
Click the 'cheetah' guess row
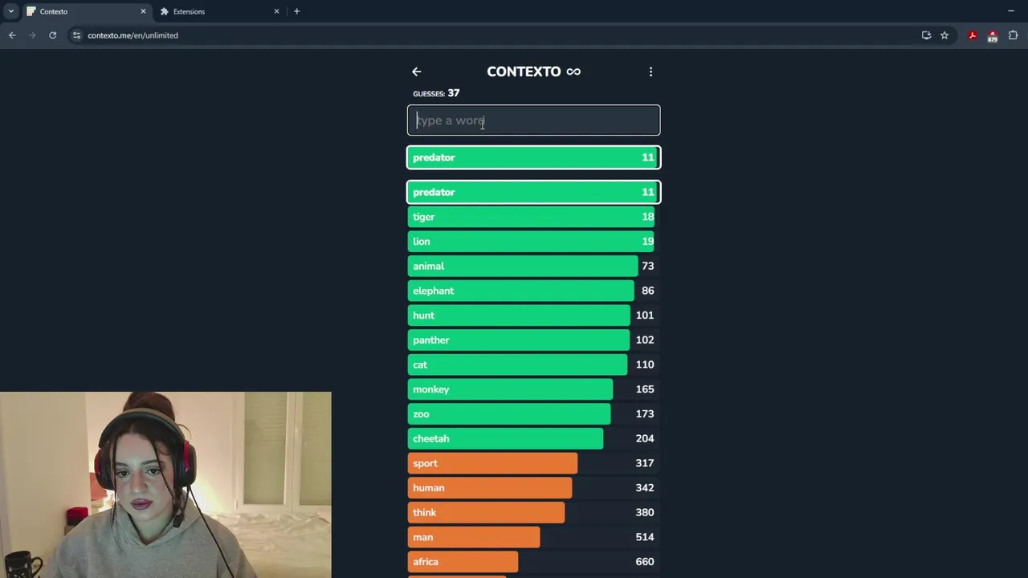[533, 438]
